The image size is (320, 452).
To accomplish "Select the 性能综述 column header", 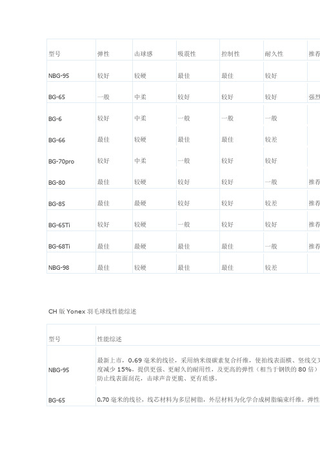I will point(110,339).
